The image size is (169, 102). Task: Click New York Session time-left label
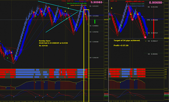[x=77, y=3]
